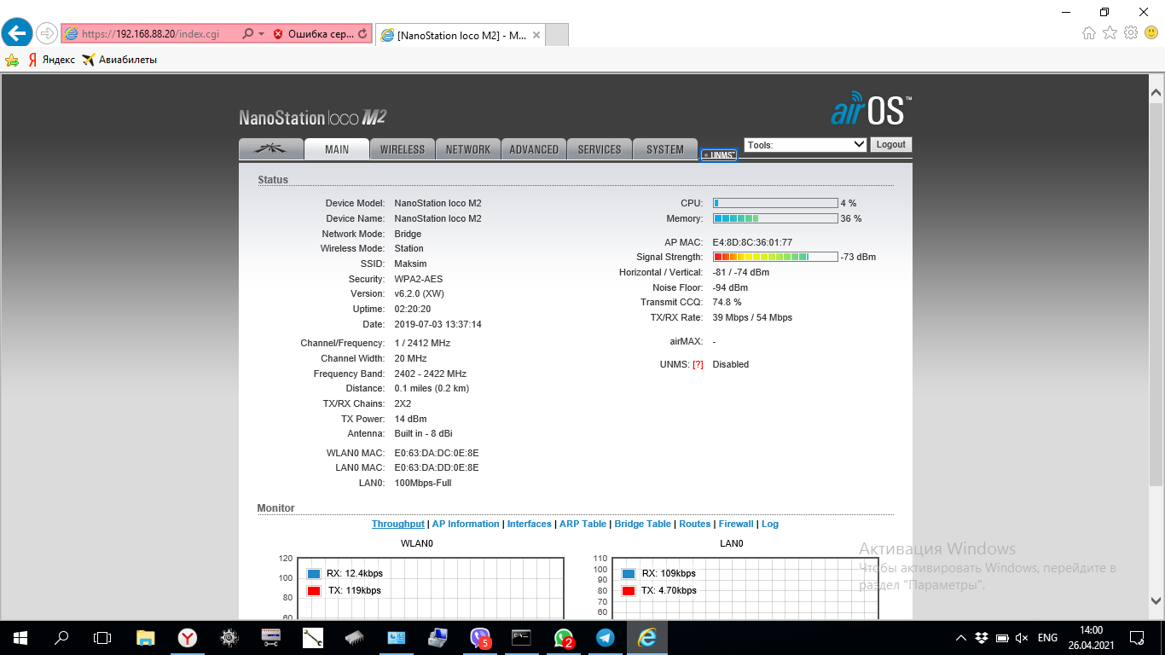Go back with the browser Back arrow

[17, 34]
